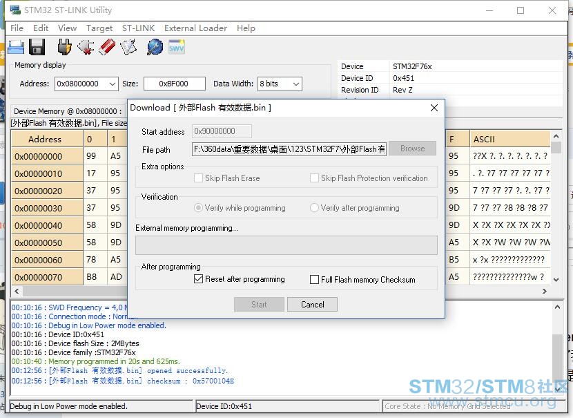Screen dimensions: 573x418
Task: Click the ST-LINK Utility app icon in title bar
Action: [15, 10]
